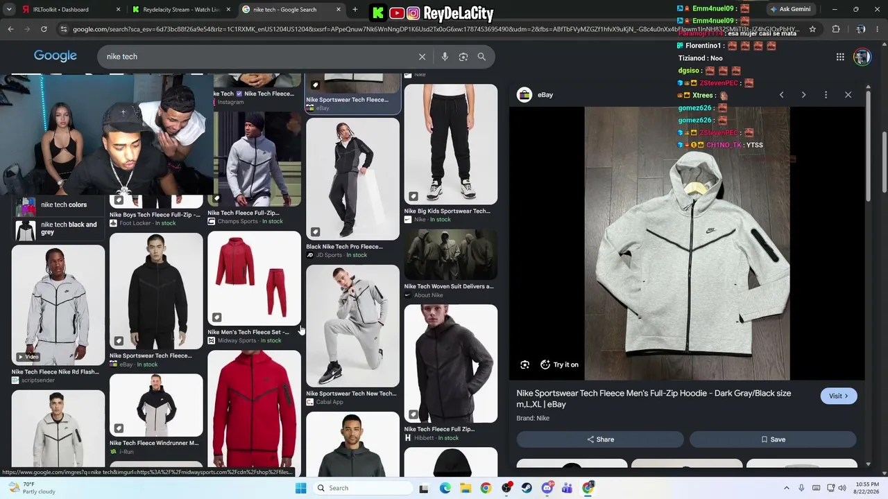Open the Cabal App Tech New Tech image
The image size is (888, 499).
pos(352,326)
